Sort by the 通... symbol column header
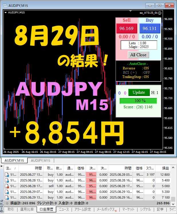Screen dimensions: 177x214 69,168
